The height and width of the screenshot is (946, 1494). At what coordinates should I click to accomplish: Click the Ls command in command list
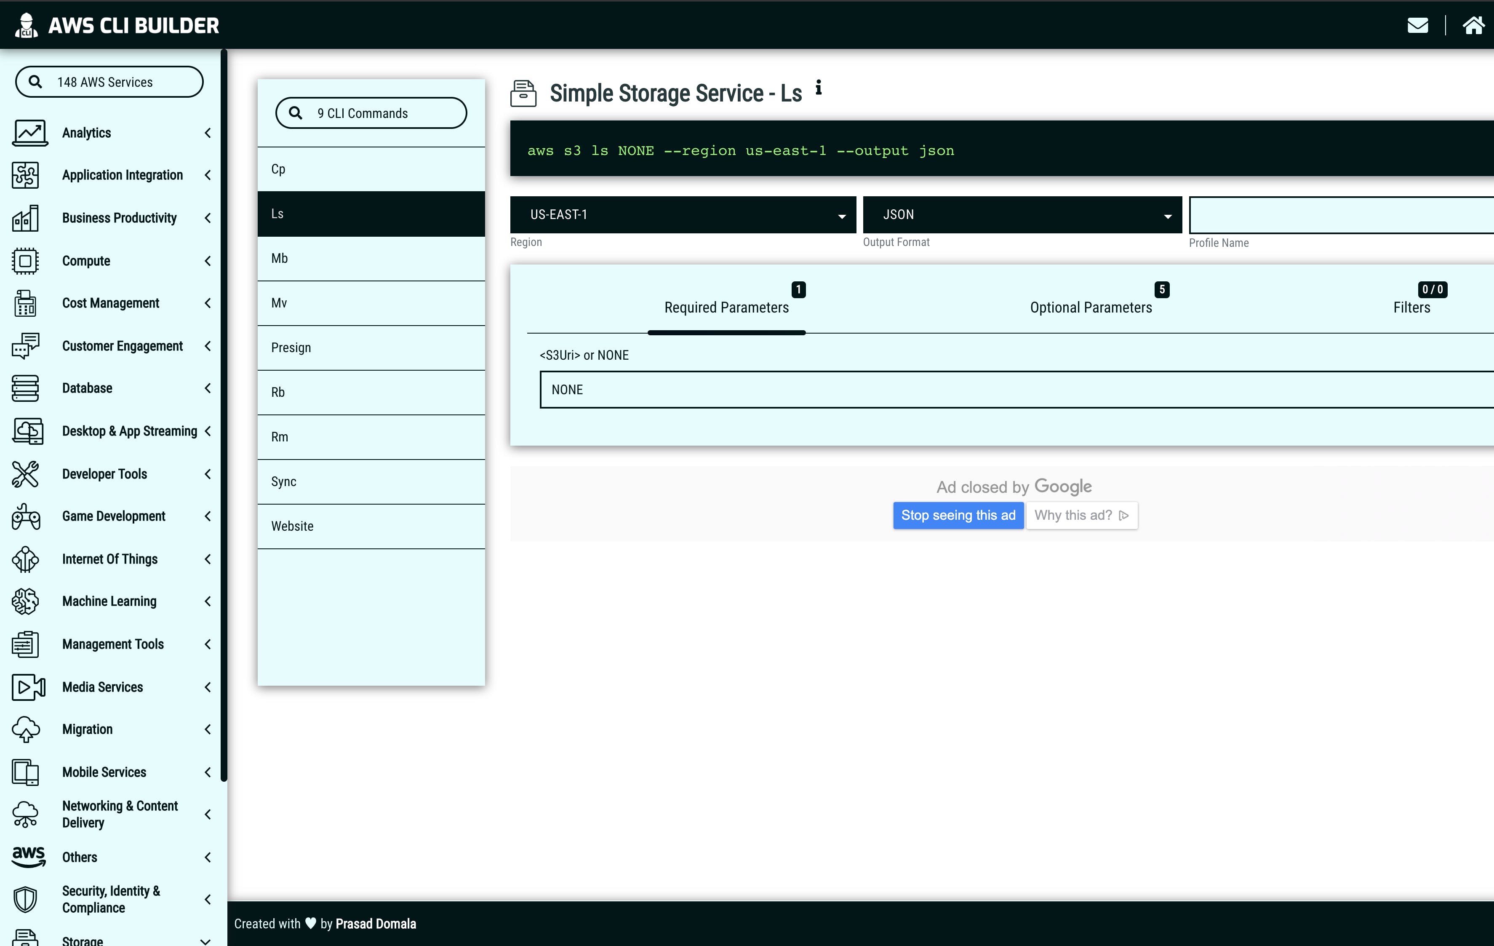(371, 214)
